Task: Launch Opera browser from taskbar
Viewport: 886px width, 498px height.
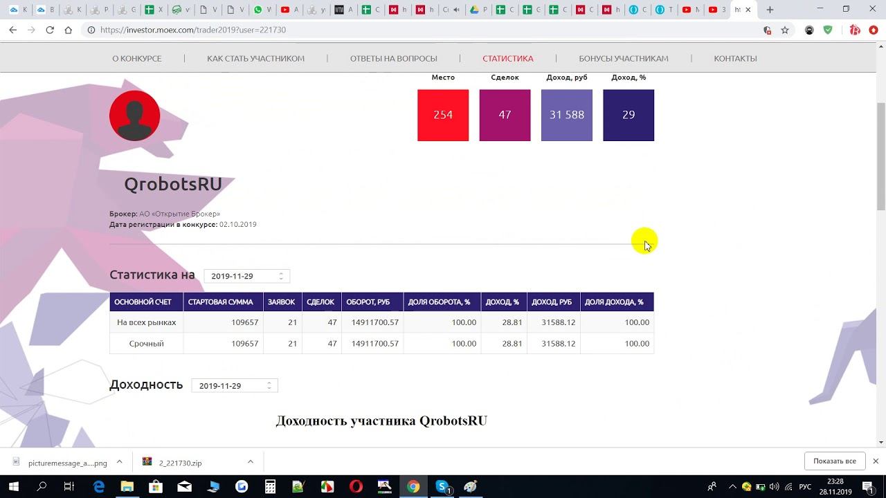Action: click(356, 487)
